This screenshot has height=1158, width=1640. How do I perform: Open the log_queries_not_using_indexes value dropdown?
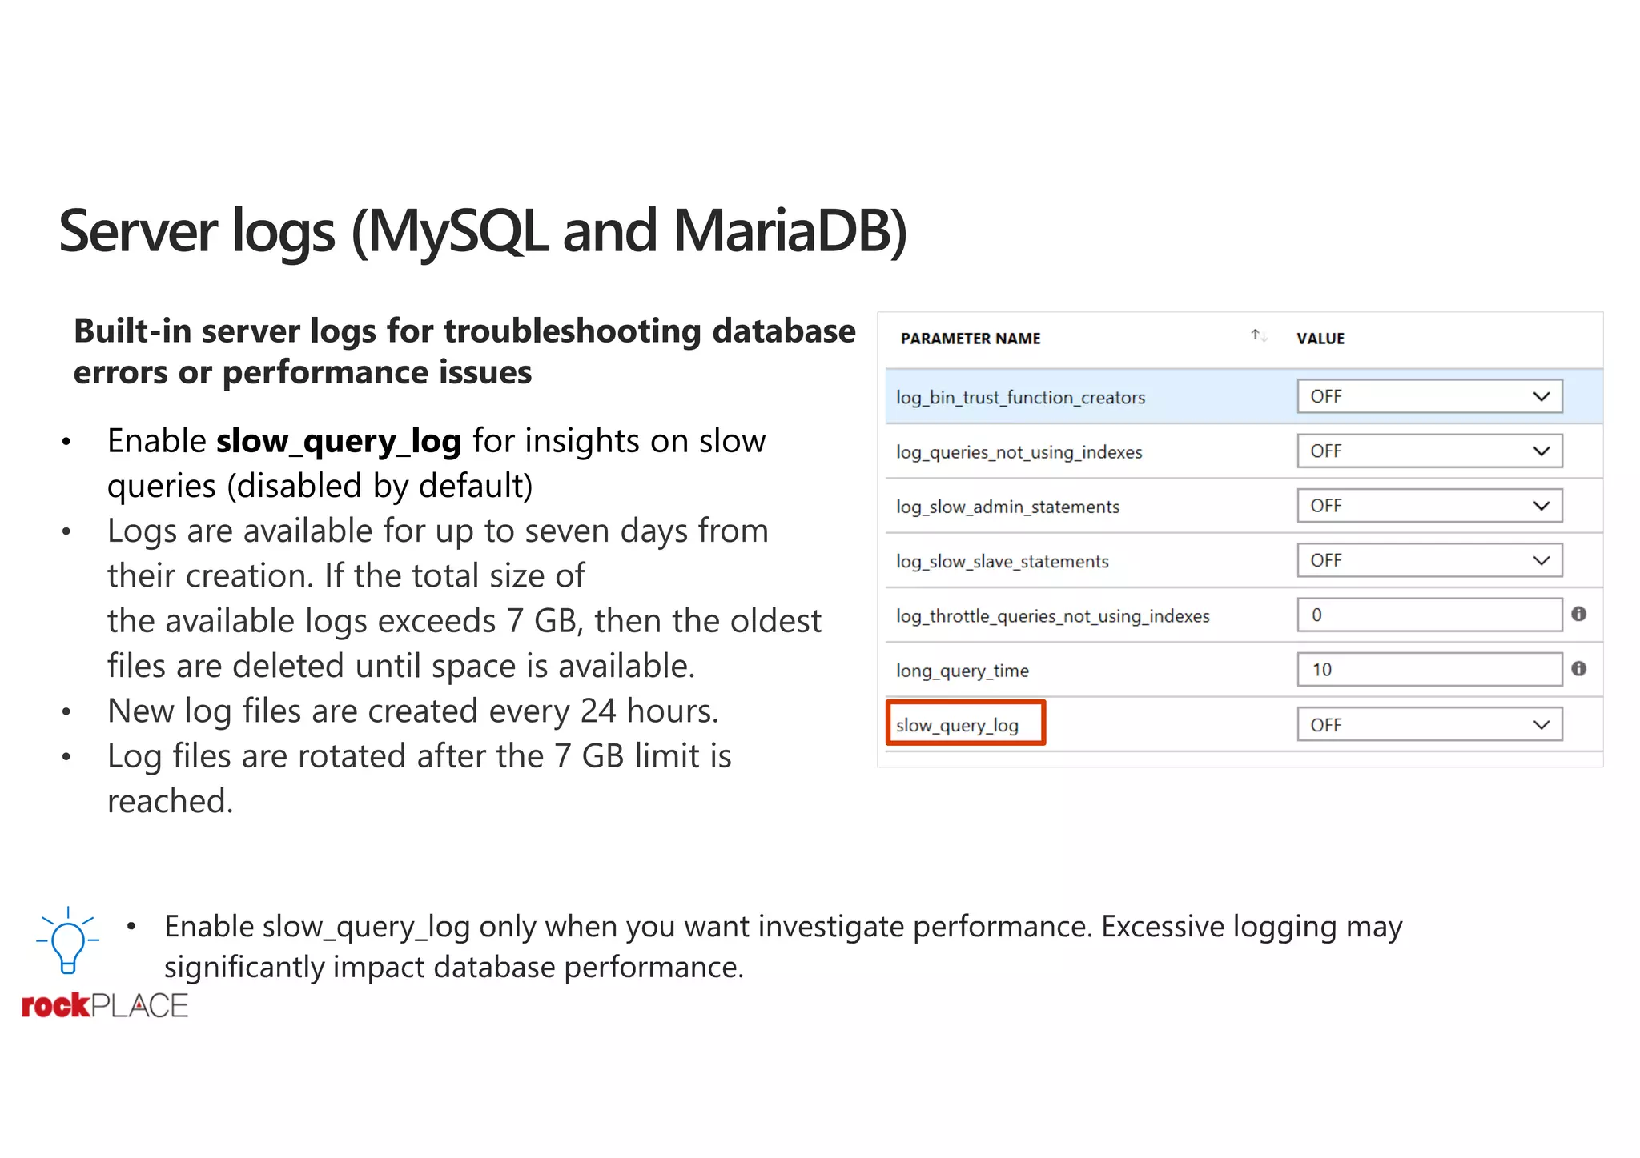click(x=1429, y=451)
